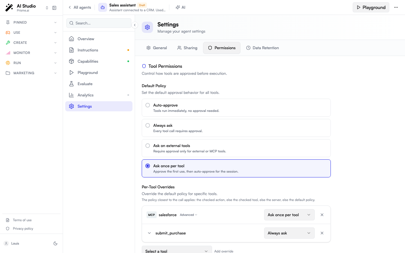Open Evaluate in agent menu
The width and height of the screenshot is (405, 253).
coord(99,84)
